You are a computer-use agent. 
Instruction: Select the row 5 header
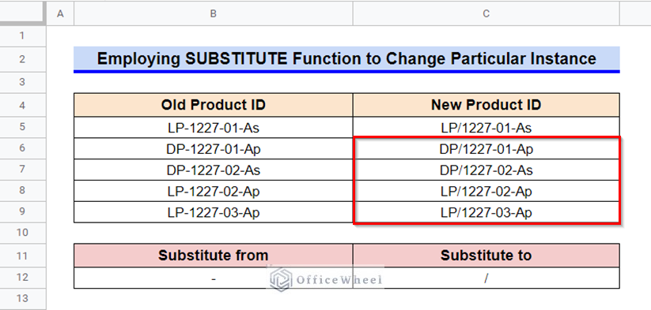point(22,127)
